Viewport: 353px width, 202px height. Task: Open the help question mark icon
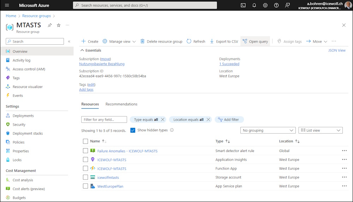[x=276, y=5]
